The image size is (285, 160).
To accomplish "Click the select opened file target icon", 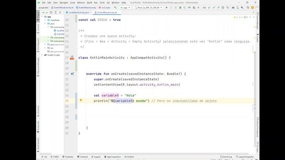I will (51, 12).
